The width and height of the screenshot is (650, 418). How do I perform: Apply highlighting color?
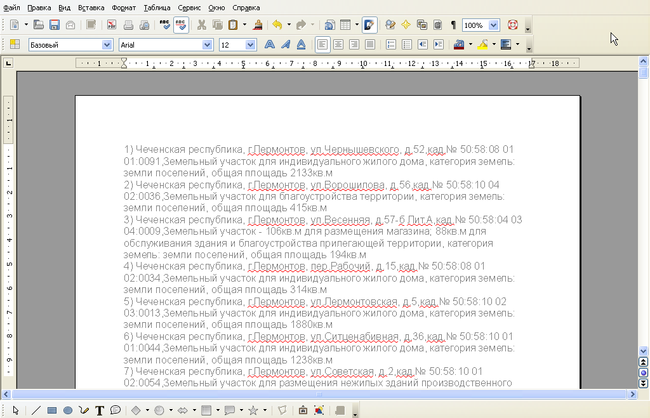click(482, 44)
